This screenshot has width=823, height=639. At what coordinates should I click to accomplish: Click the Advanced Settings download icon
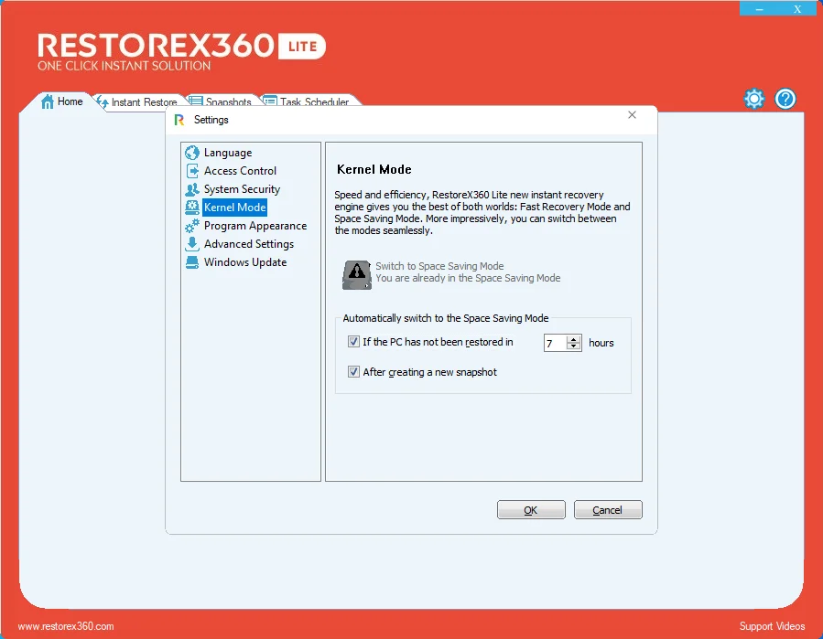(x=192, y=244)
